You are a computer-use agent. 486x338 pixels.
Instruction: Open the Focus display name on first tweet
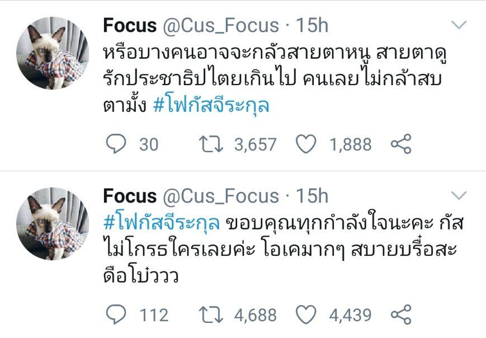(x=130, y=25)
